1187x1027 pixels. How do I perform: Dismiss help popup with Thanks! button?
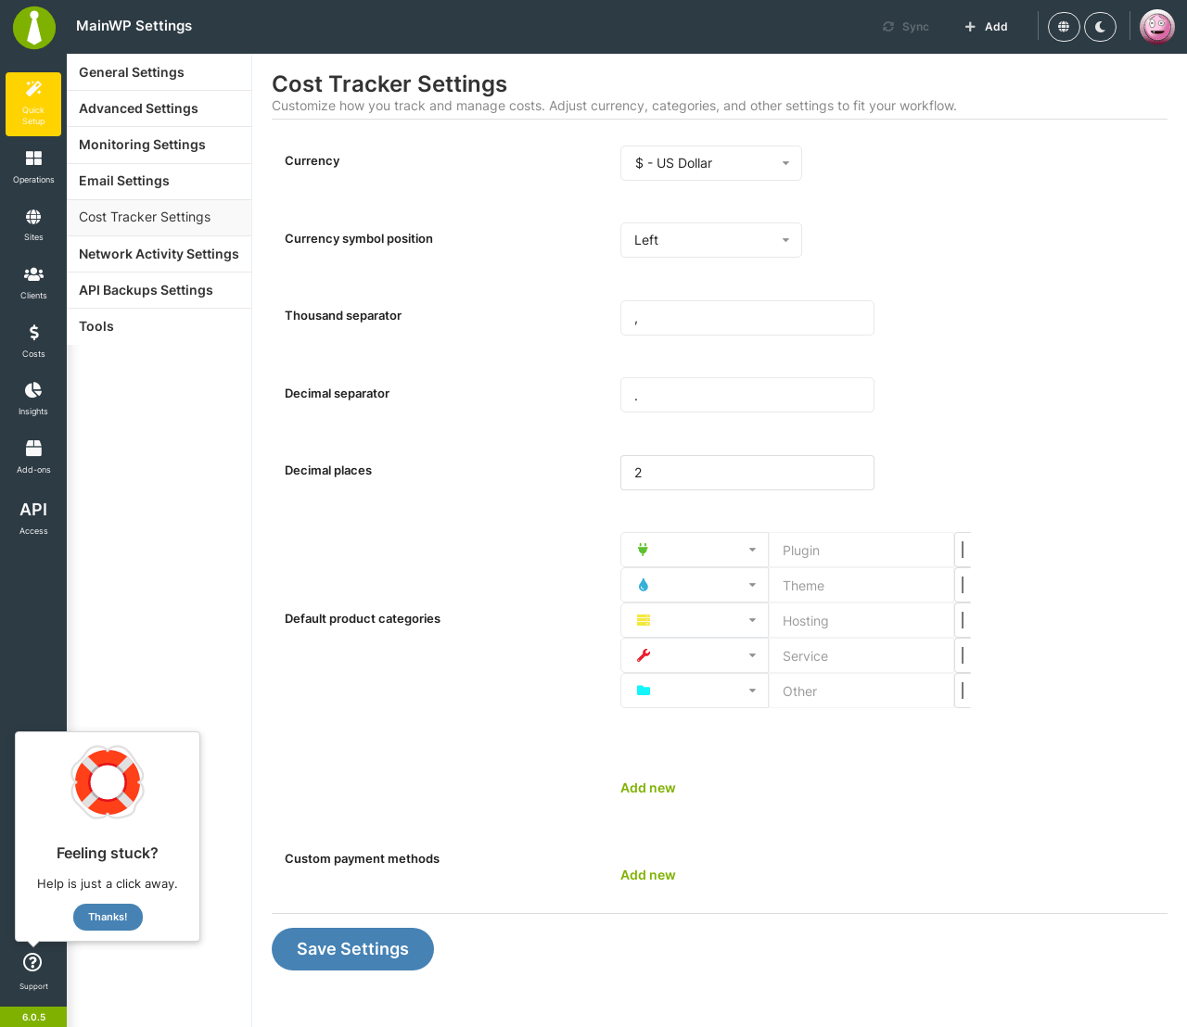108,917
